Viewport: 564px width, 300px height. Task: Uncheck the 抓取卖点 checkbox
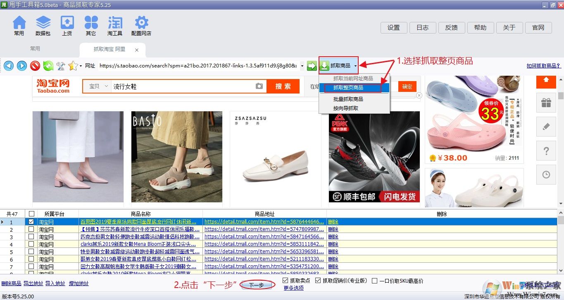click(x=286, y=280)
